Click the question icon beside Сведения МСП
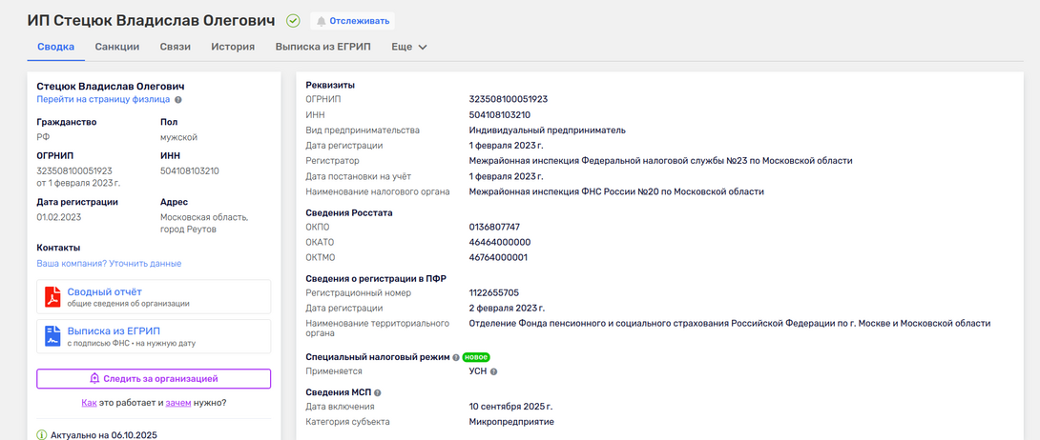Viewport: 1040px width, 440px height. [378, 392]
